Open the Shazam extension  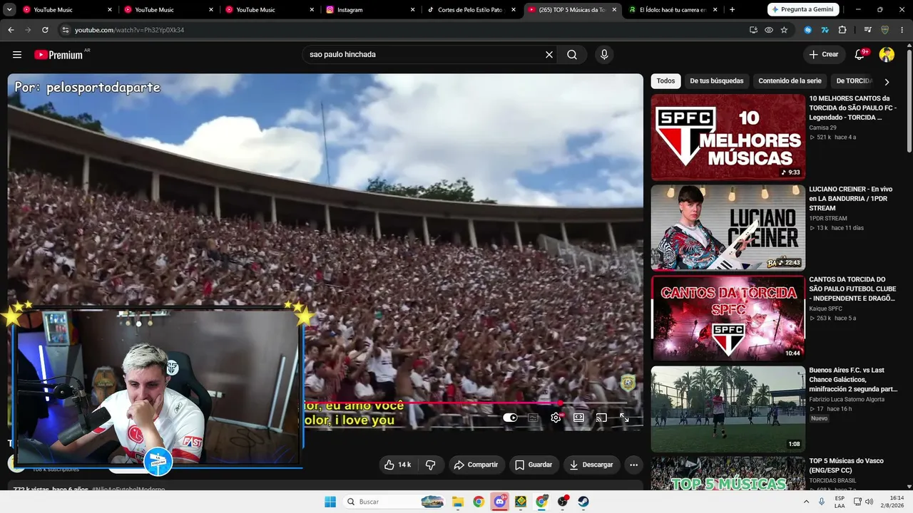pyautogui.click(x=808, y=30)
